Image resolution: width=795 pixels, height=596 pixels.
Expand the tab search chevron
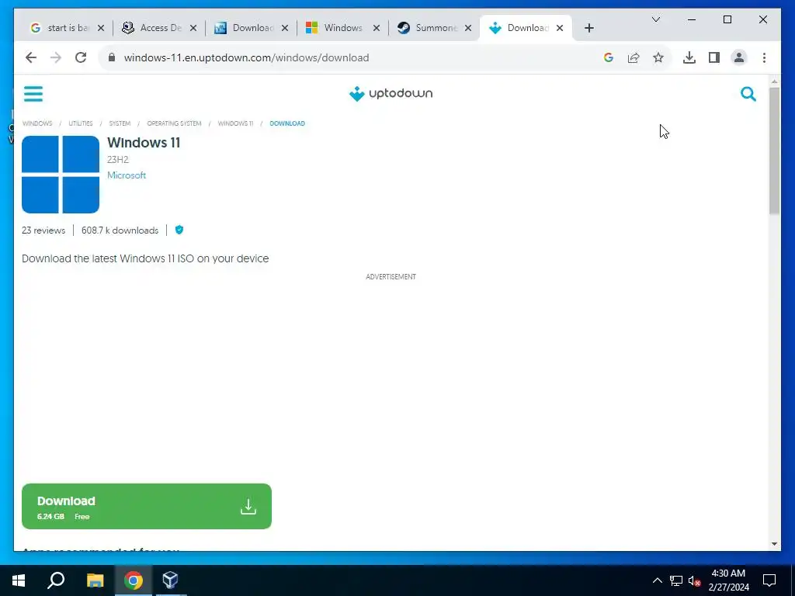pos(656,19)
